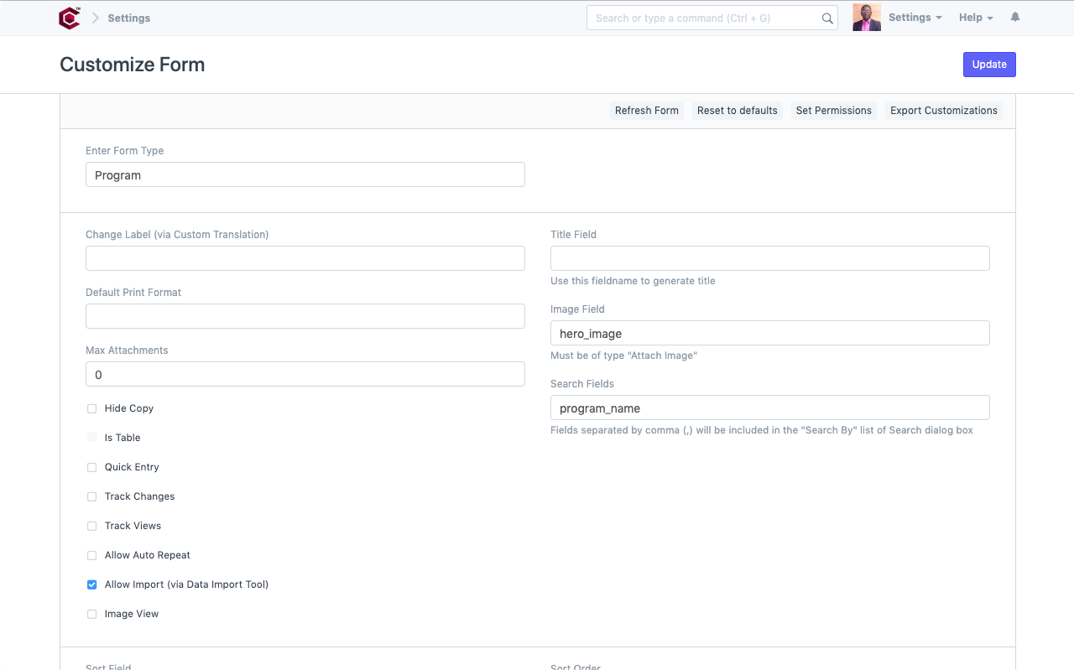
Task: Enable Track Changes
Action: click(x=91, y=496)
